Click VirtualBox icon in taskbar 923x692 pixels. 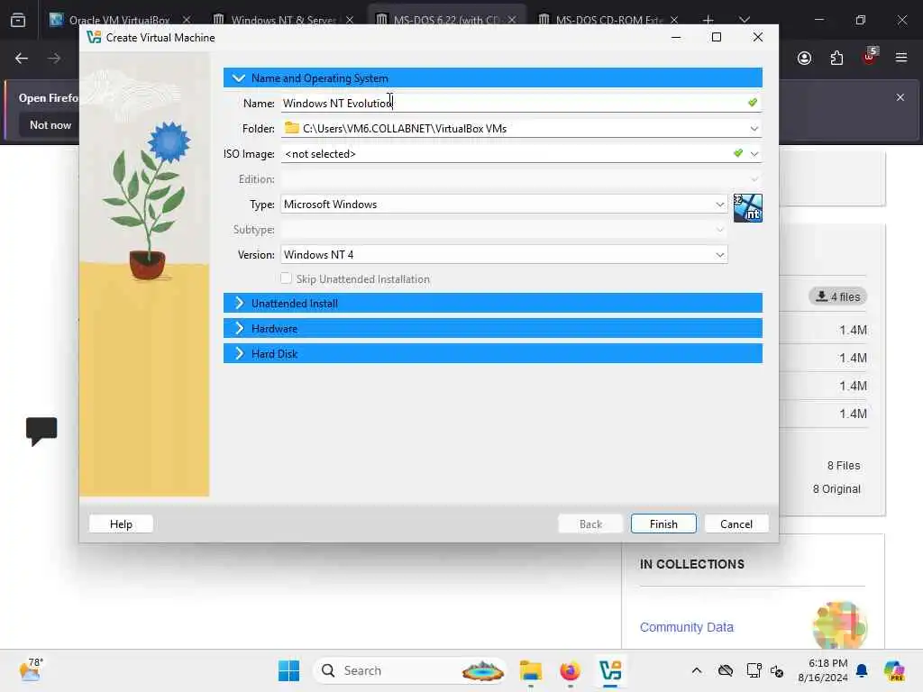click(x=610, y=670)
